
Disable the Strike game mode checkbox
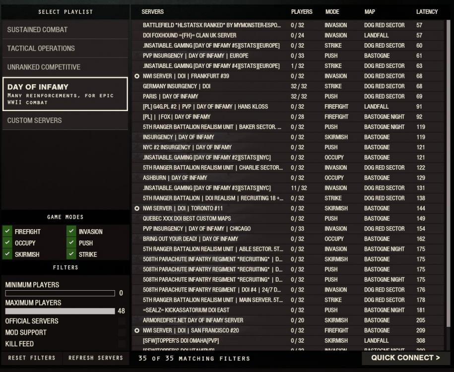click(x=71, y=254)
